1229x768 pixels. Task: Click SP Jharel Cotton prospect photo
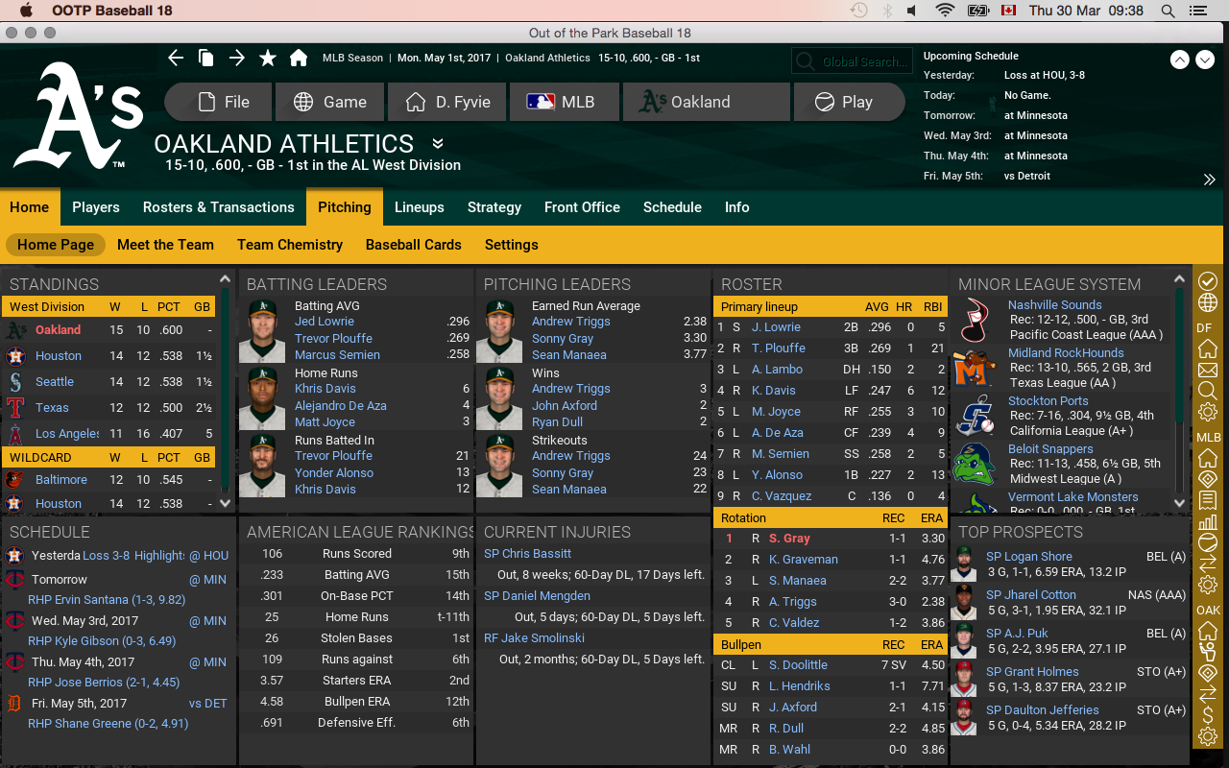click(x=963, y=602)
